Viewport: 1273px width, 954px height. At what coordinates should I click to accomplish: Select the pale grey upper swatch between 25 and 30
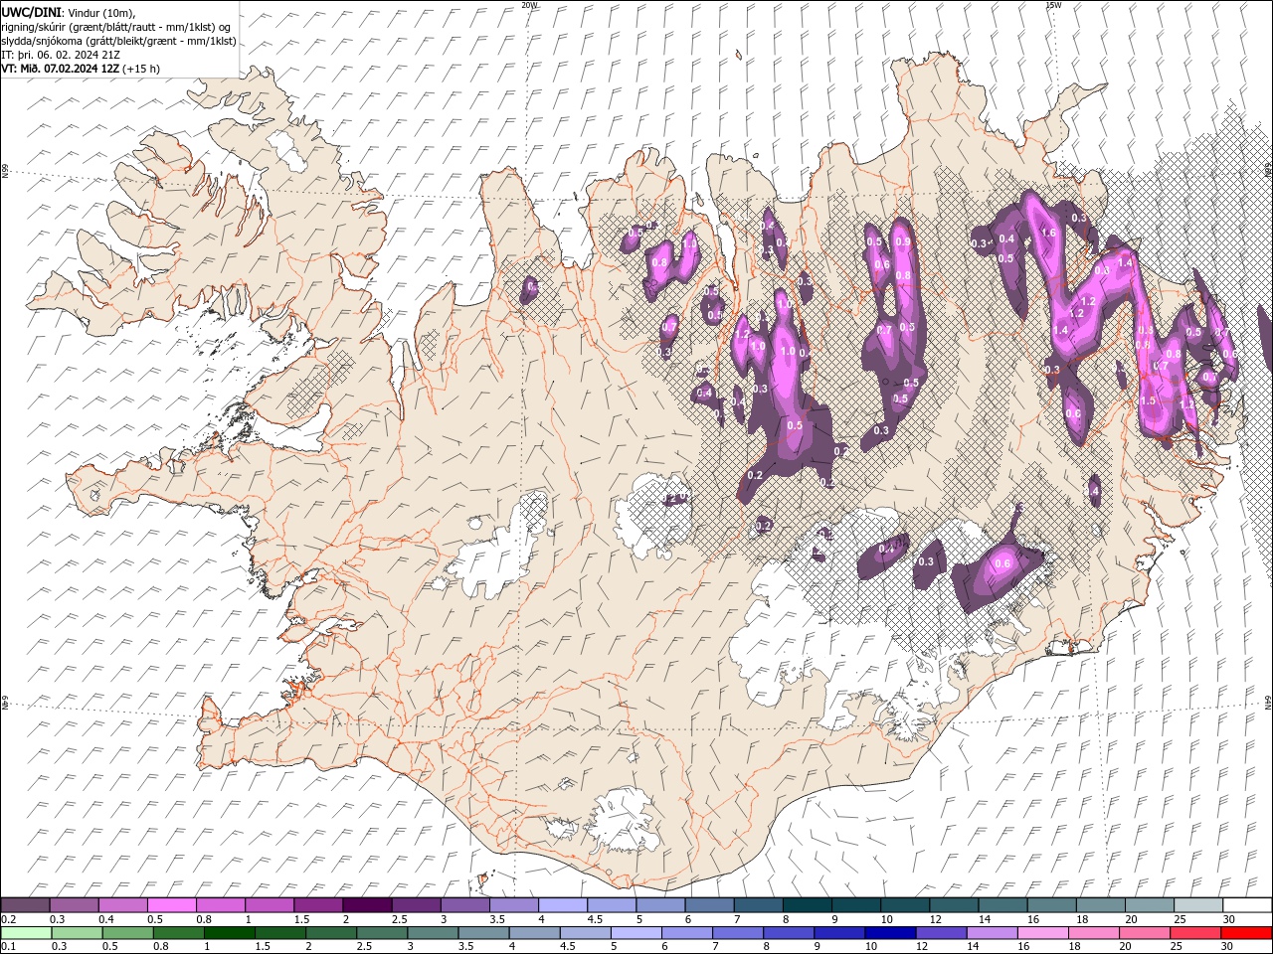(1197, 905)
